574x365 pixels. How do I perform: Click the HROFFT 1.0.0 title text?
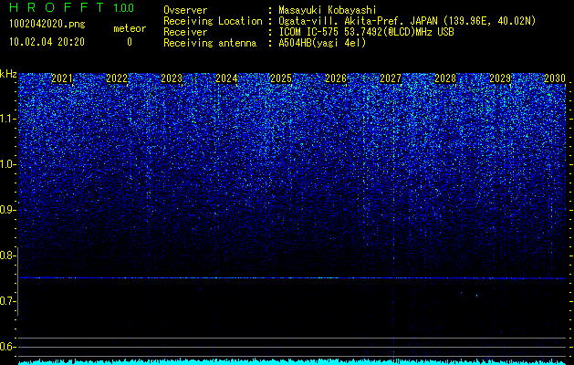point(72,7)
